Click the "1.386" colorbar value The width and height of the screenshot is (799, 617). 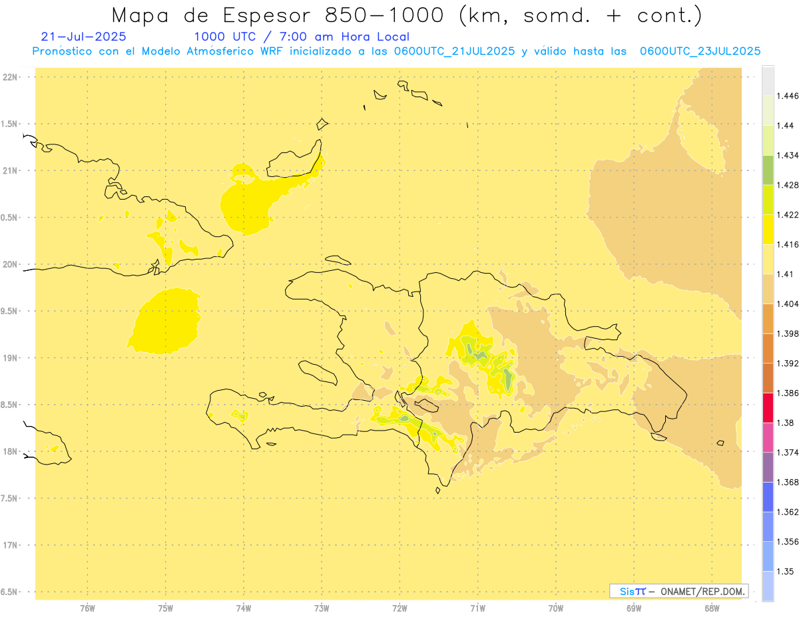[789, 393]
